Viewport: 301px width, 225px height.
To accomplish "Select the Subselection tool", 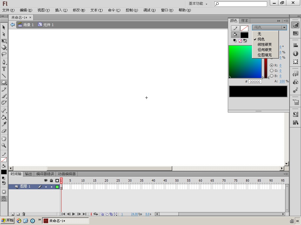I will (4, 34).
